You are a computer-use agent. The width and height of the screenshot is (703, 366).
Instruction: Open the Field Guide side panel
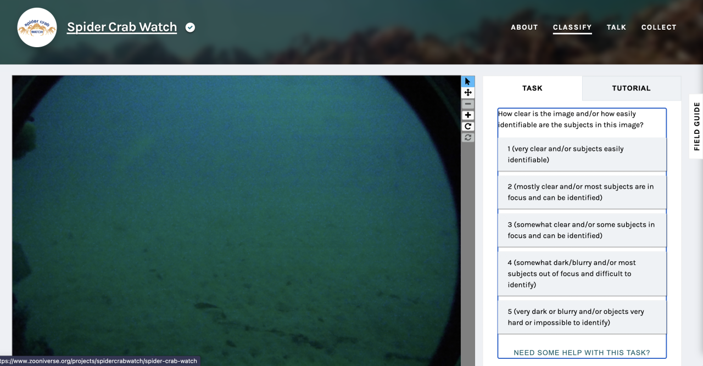point(696,126)
